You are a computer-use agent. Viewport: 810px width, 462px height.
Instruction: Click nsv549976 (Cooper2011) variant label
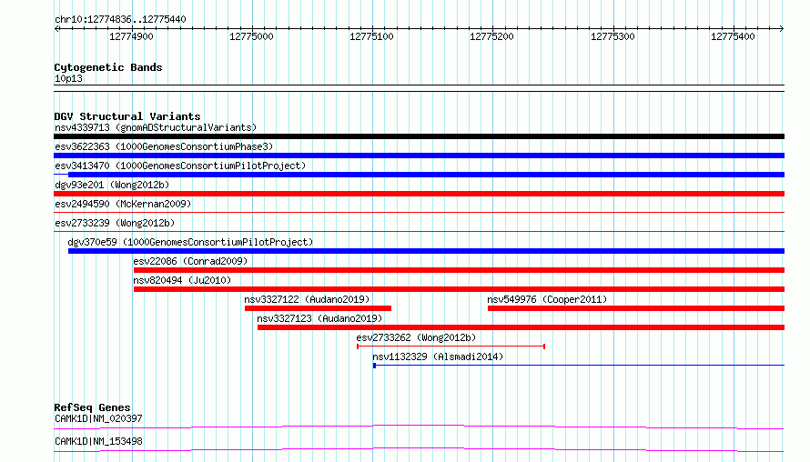coord(547,299)
